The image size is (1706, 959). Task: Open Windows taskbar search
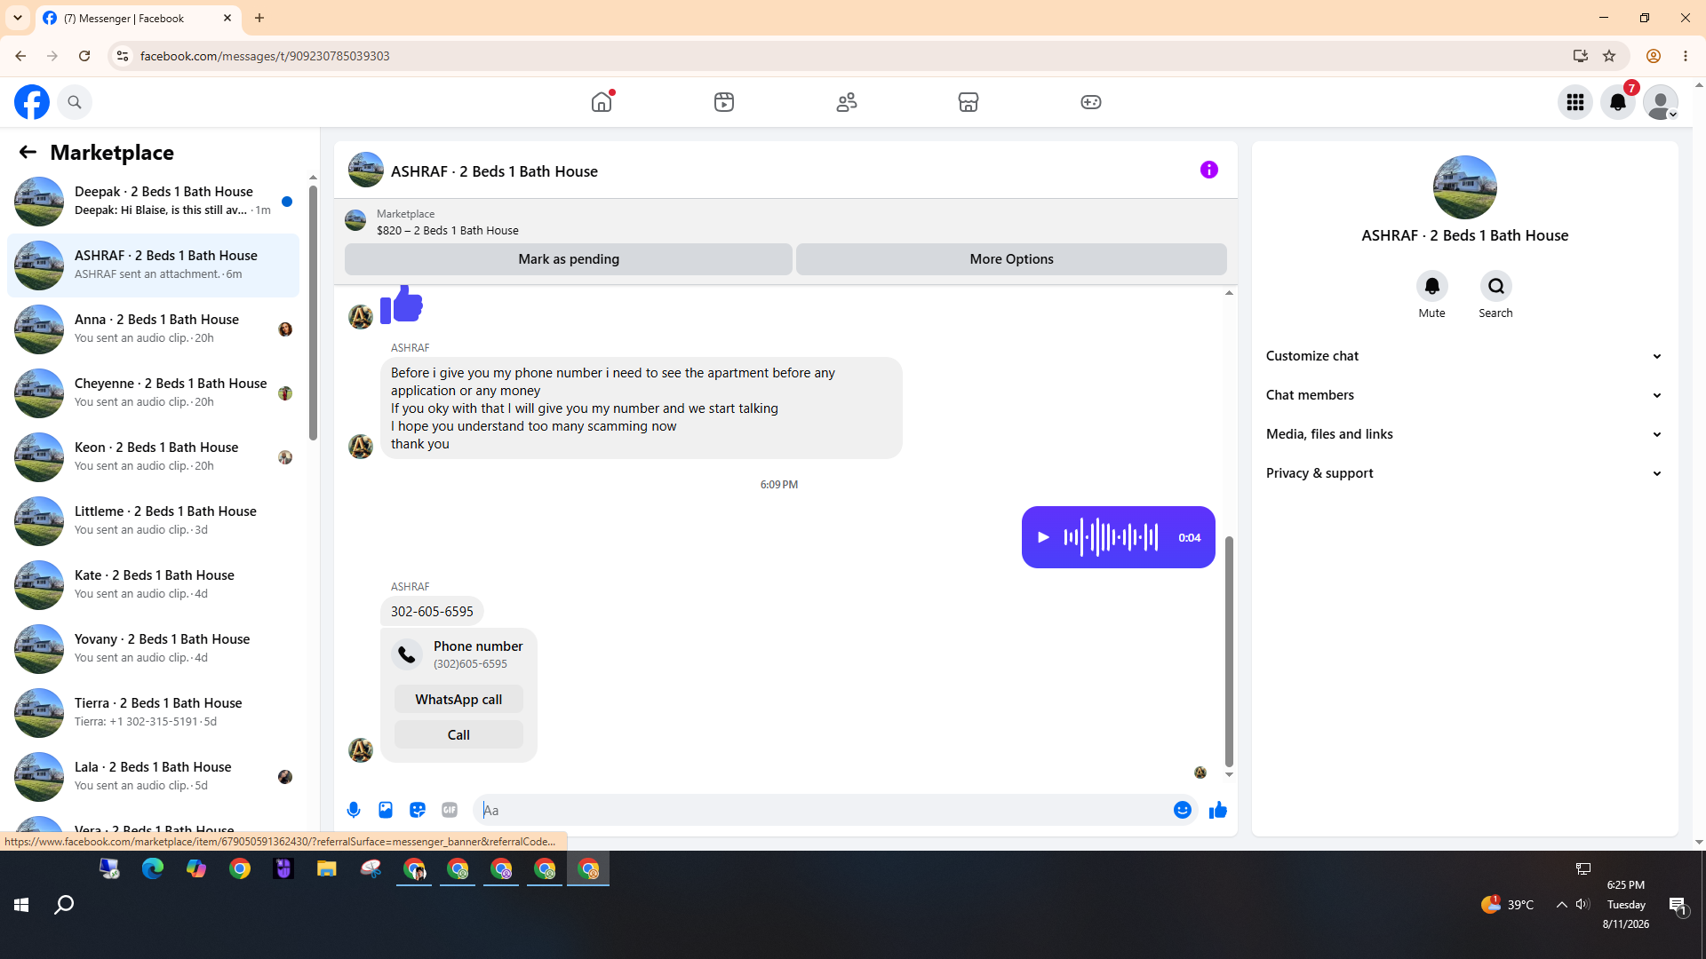(x=64, y=905)
